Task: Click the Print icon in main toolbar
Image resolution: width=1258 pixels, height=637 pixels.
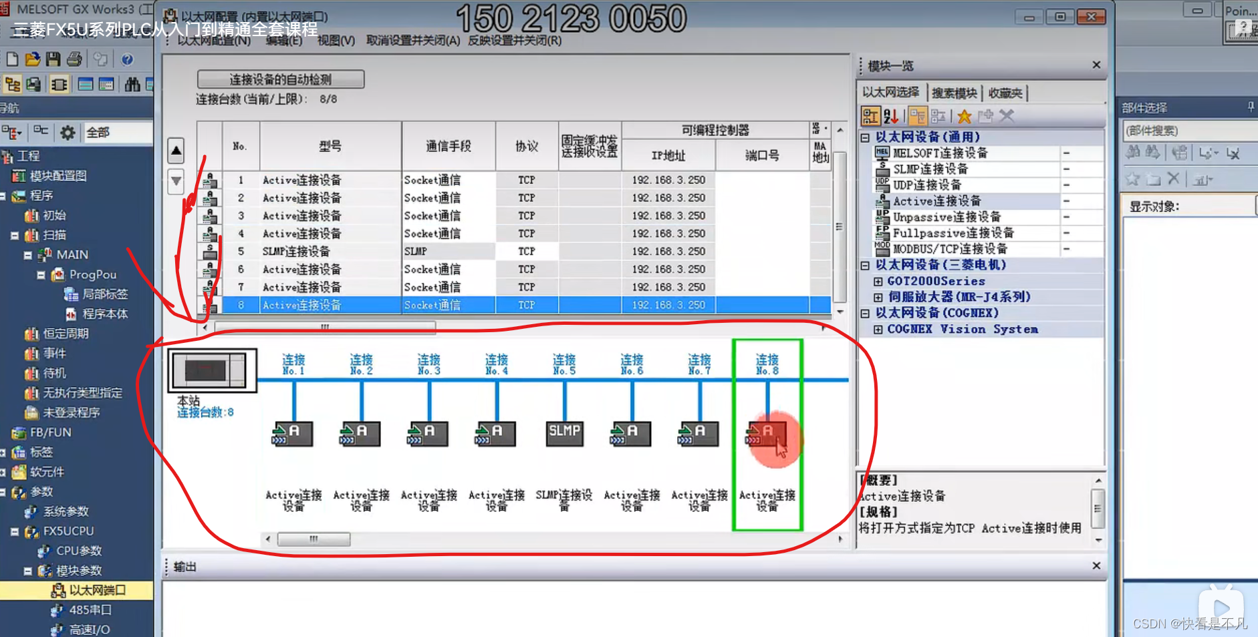Action: (x=74, y=59)
